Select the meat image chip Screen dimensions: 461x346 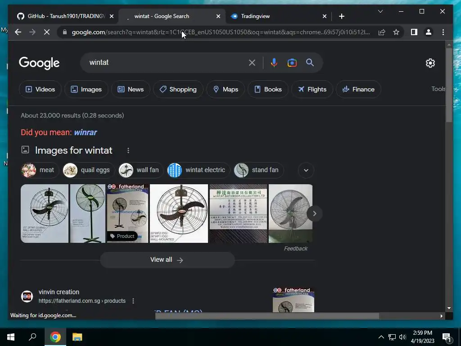point(40,170)
